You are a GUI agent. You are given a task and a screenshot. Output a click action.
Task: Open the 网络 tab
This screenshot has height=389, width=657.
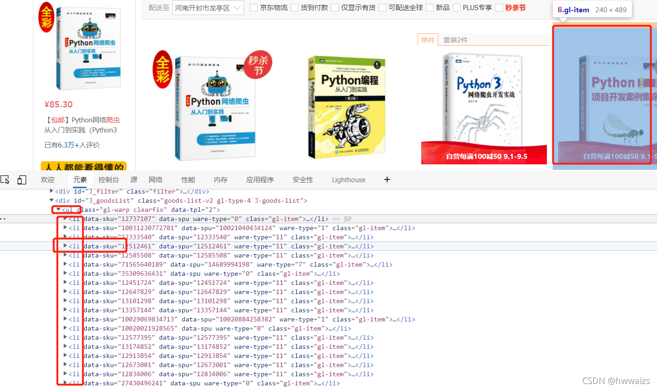click(x=155, y=179)
